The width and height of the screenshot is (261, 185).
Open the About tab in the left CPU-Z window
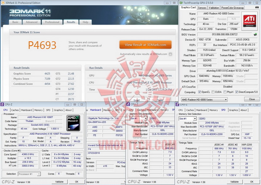click(69, 110)
